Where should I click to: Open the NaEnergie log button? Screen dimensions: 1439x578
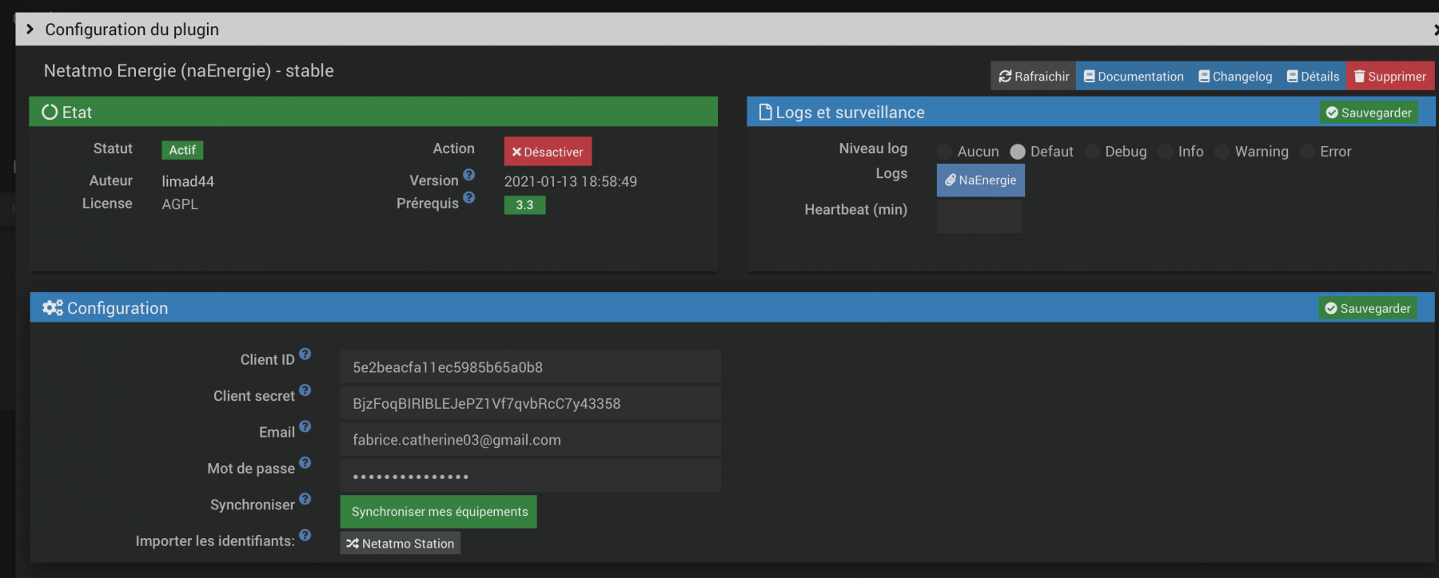(981, 180)
